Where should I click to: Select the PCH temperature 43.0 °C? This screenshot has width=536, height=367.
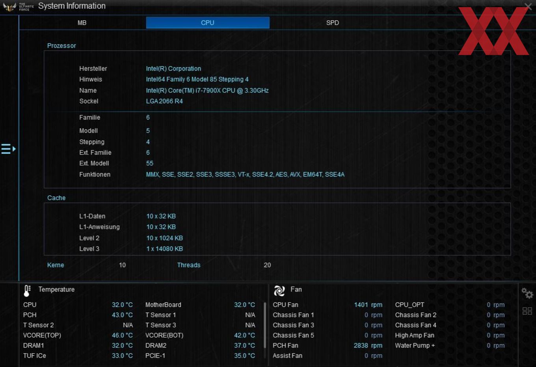[122, 315]
